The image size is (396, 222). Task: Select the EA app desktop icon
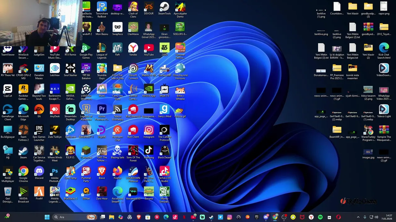pyautogui.click(x=39, y=112)
